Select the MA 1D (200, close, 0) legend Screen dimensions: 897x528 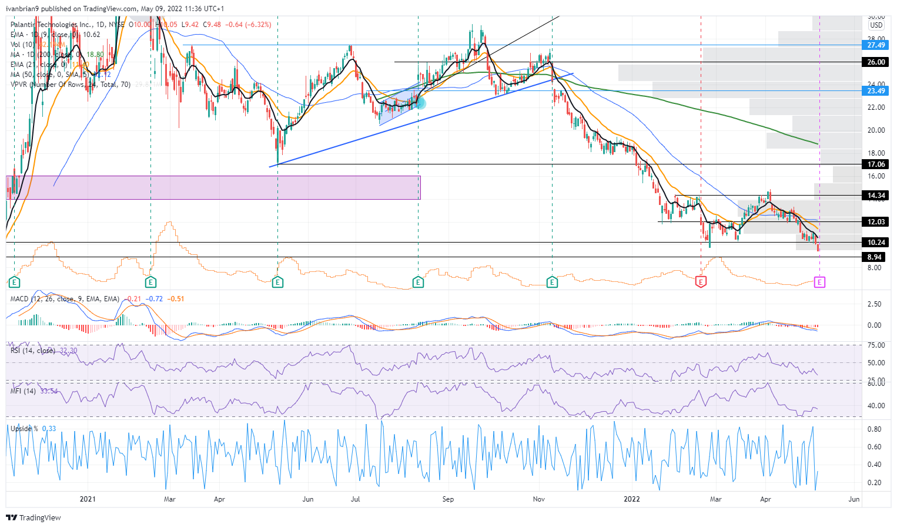(x=45, y=55)
